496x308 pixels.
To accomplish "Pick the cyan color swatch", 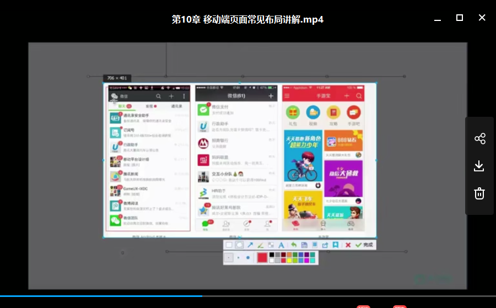I will [x=312, y=261].
